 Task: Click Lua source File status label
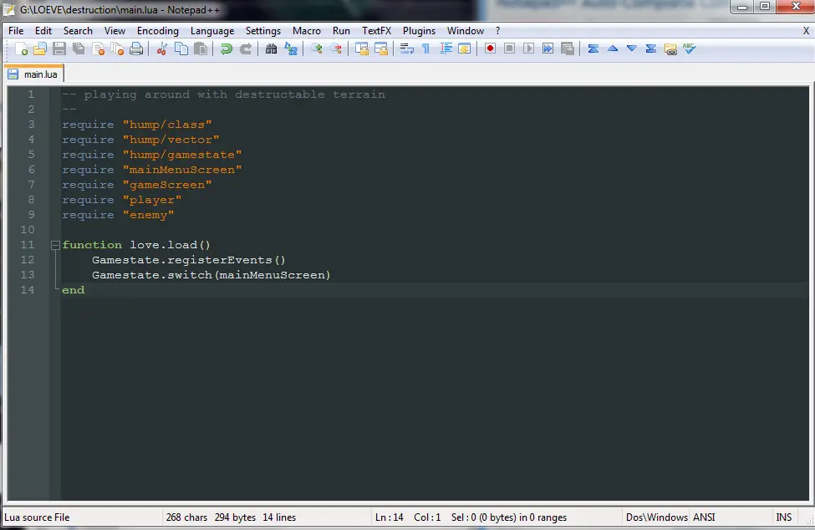(37, 517)
